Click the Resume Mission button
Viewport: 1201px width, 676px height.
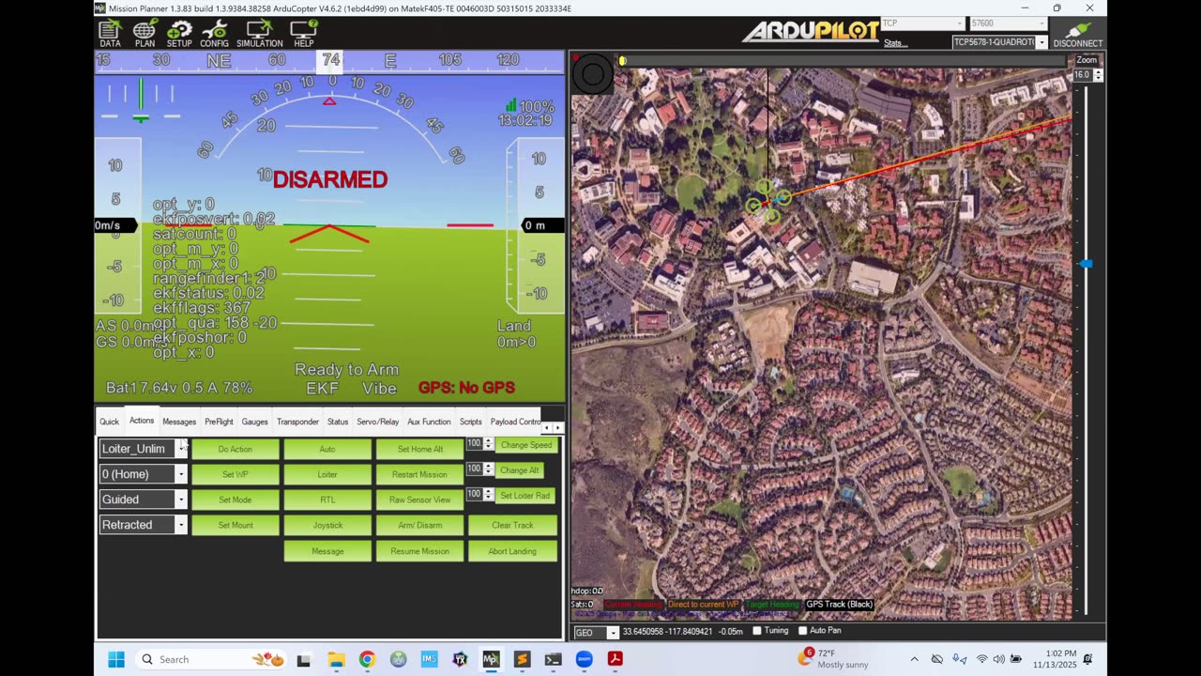coord(419,551)
